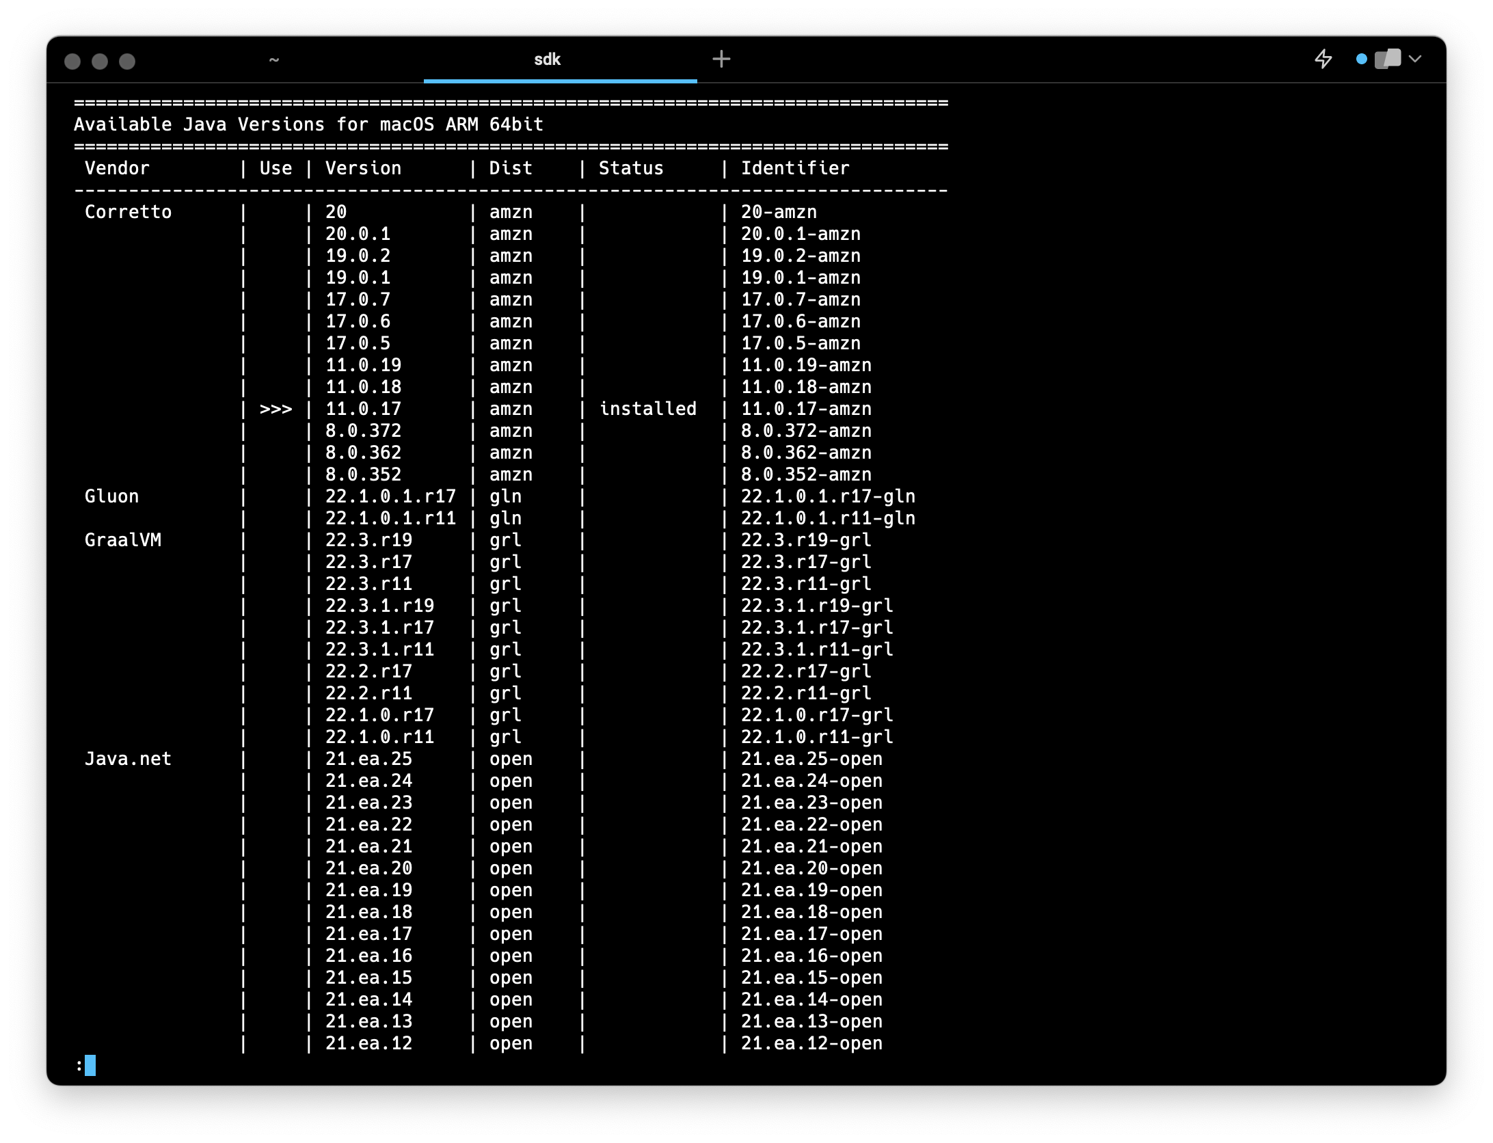Switch to the ~ tab
Image resolution: width=1493 pixels, height=1143 pixels.
pyautogui.click(x=273, y=60)
